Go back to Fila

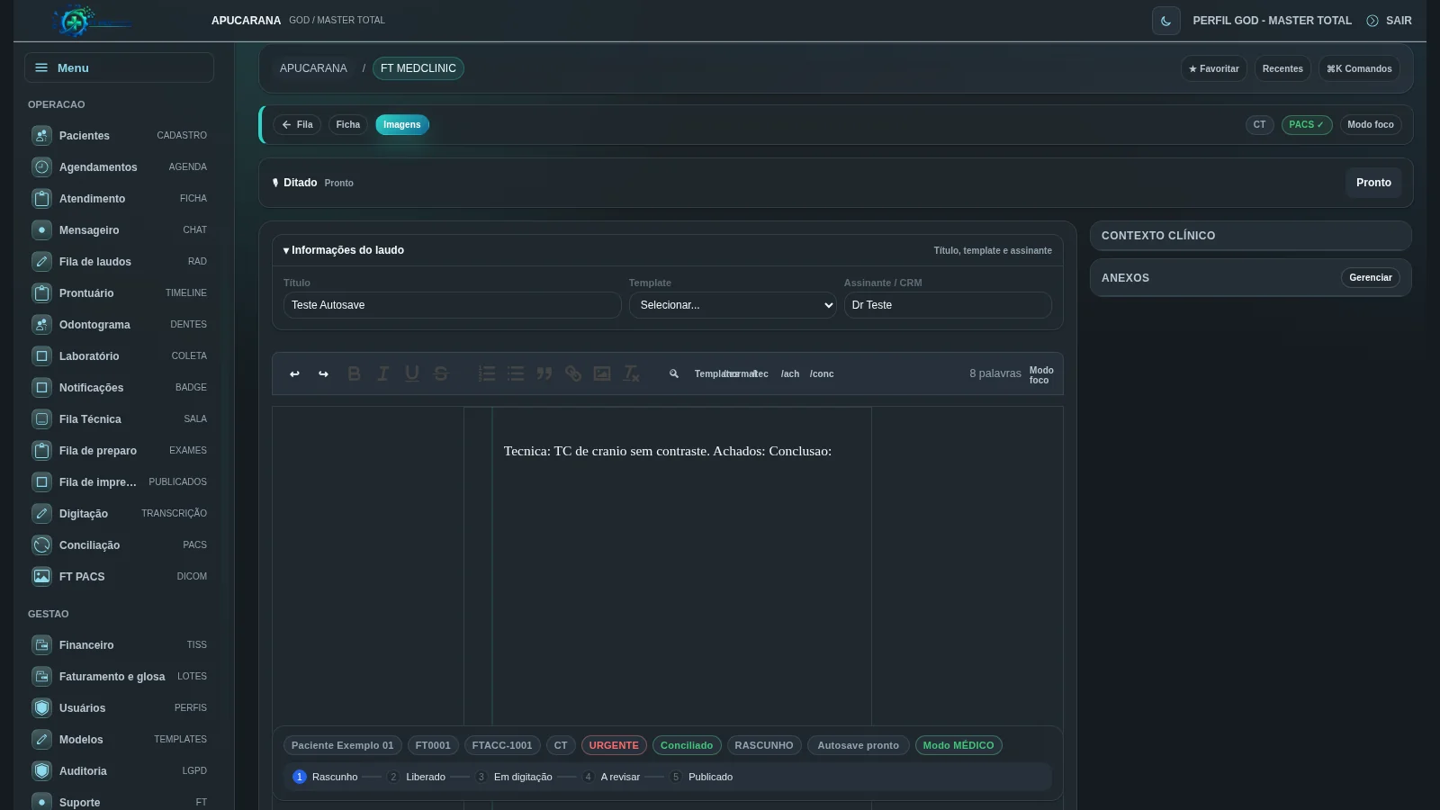point(297,125)
